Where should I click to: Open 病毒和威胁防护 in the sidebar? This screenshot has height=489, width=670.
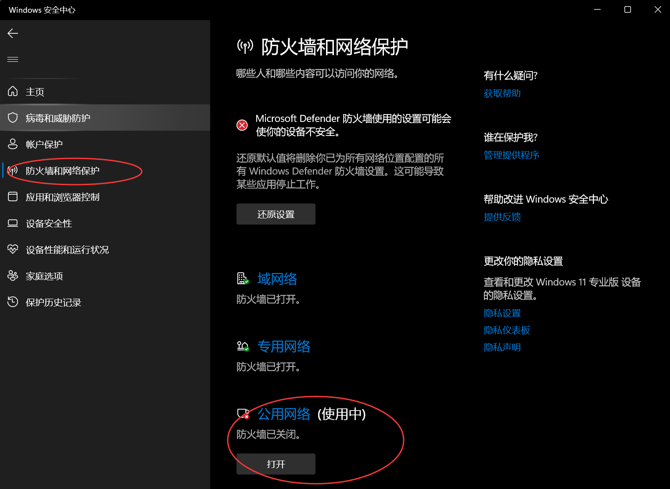105,118
